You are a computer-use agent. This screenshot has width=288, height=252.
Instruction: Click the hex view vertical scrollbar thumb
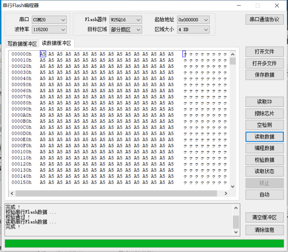(233, 61)
